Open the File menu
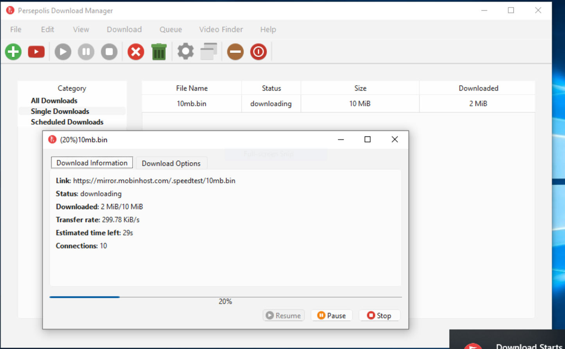Viewport: 565px width, 349px height. pyautogui.click(x=16, y=29)
